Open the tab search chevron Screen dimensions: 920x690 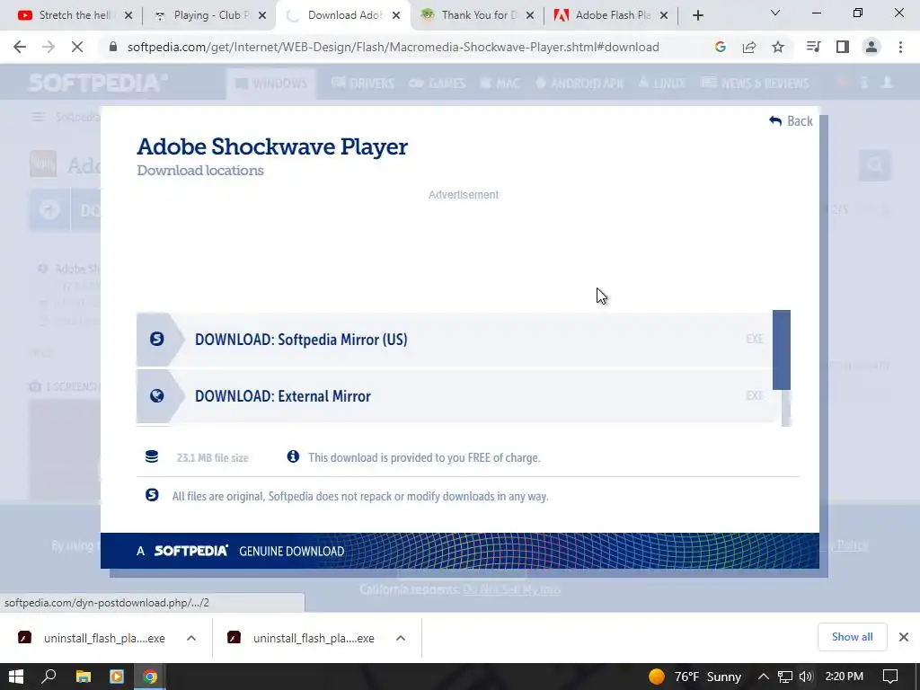click(x=774, y=13)
